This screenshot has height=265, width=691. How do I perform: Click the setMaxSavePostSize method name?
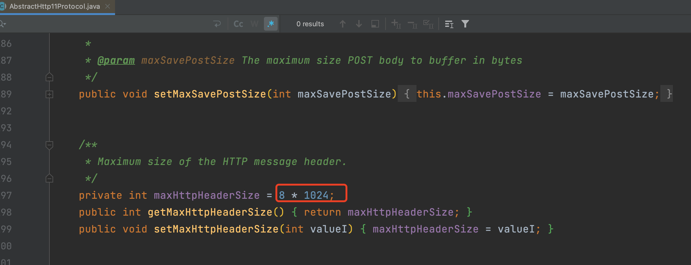(x=210, y=94)
